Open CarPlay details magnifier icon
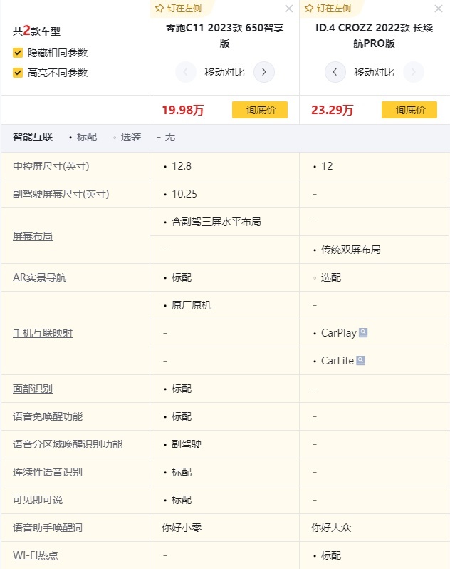This screenshot has height=569, width=450. 363,332
